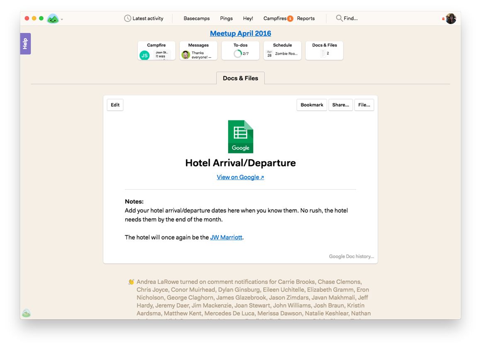
Task: Click the green Basecamp icon at bottom left
Action: [x=27, y=313]
